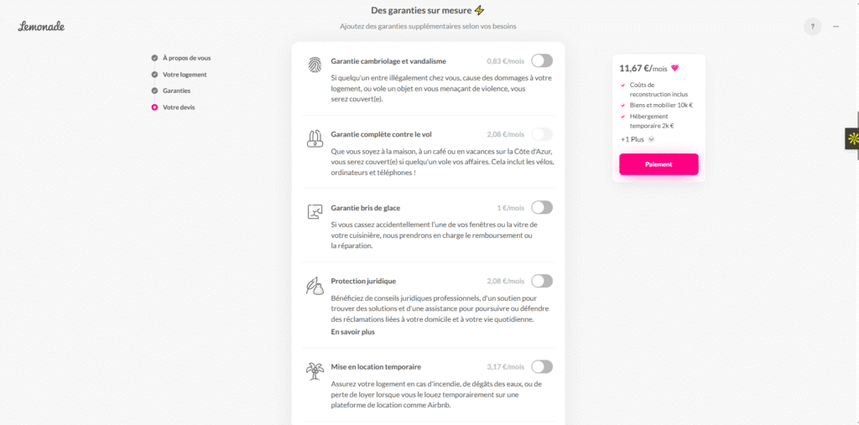The height and width of the screenshot is (425, 859).
Task: Open the yellow flower side widget
Action: [853, 138]
